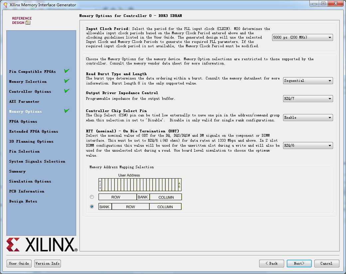
Task: Open Controller Chip Select Enable dropdown
Action: click(x=308, y=118)
